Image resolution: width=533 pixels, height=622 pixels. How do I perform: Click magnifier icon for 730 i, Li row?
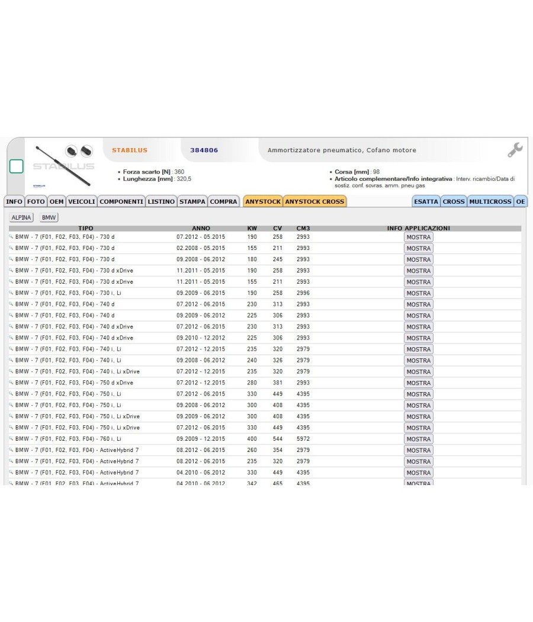click(x=11, y=293)
